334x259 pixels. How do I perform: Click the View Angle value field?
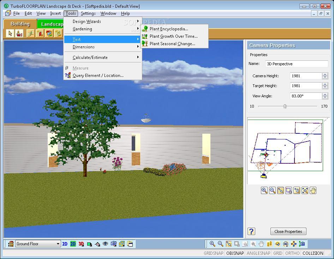(306, 96)
